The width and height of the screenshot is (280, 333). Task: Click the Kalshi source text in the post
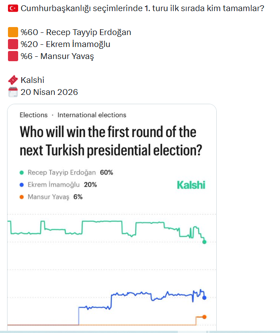[32, 80]
